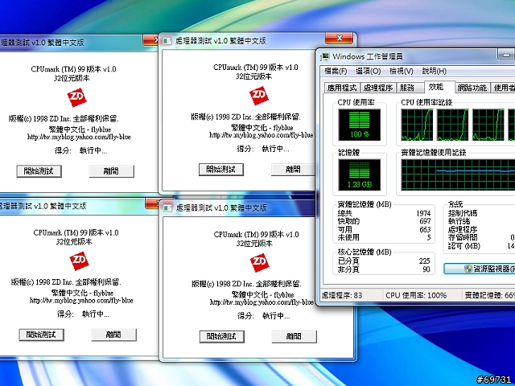This screenshot has height=386, width=515.
Task: Click 執行中... score text in lower-right CPUmark window
Action: pyautogui.click(x=276, y=316)
